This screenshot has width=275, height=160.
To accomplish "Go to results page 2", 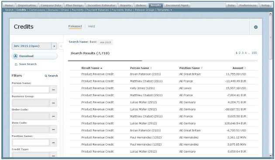I will (240, 53).
